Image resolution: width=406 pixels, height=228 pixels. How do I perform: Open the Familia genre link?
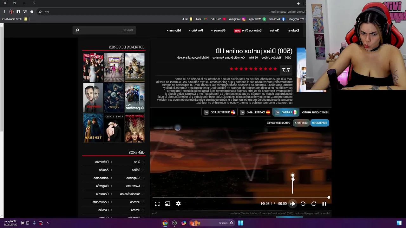103,210
